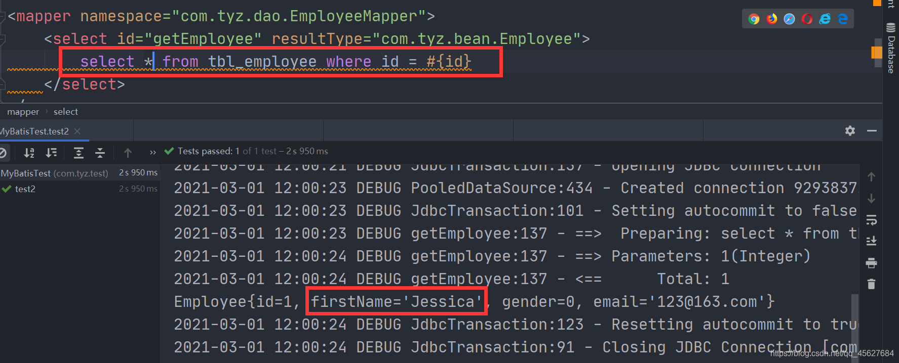Click the Resetting autocommit log line
Viewport: 899px width, 363px height.
pyautogui.click(x=516, y=325)
